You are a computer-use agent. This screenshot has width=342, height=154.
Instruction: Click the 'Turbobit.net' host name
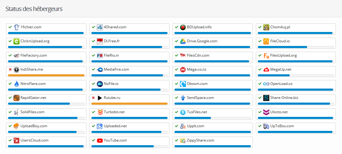[114, 112]
